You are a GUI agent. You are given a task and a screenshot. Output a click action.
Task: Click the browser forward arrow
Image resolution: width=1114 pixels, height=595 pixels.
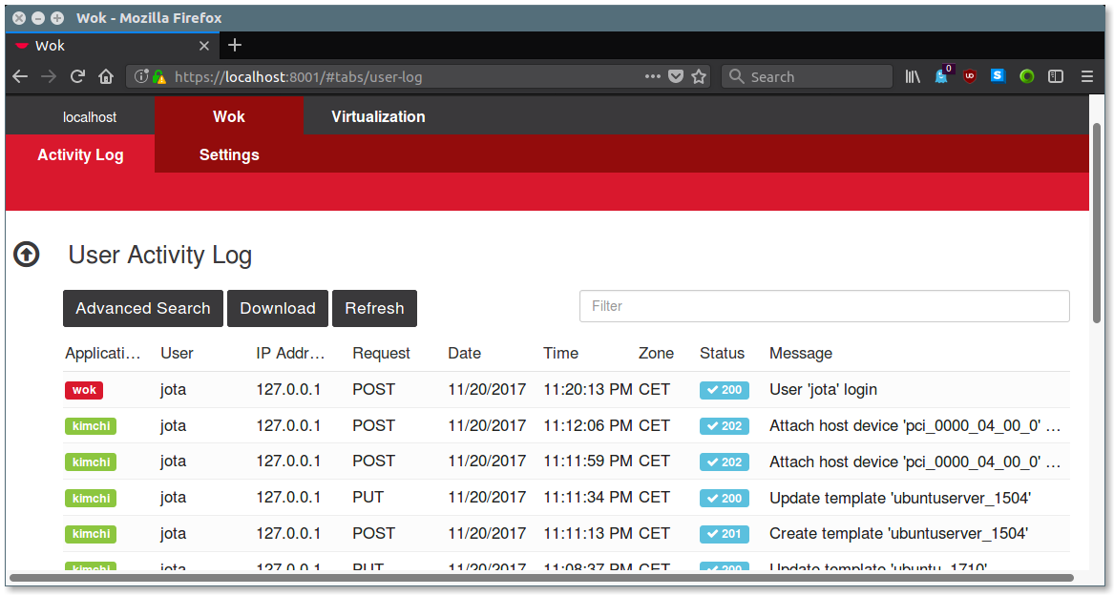49,76
